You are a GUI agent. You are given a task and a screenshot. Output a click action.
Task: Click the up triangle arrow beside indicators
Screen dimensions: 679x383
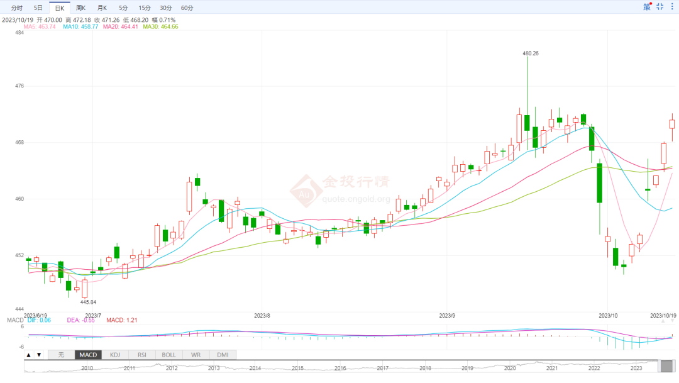[28, 355]
